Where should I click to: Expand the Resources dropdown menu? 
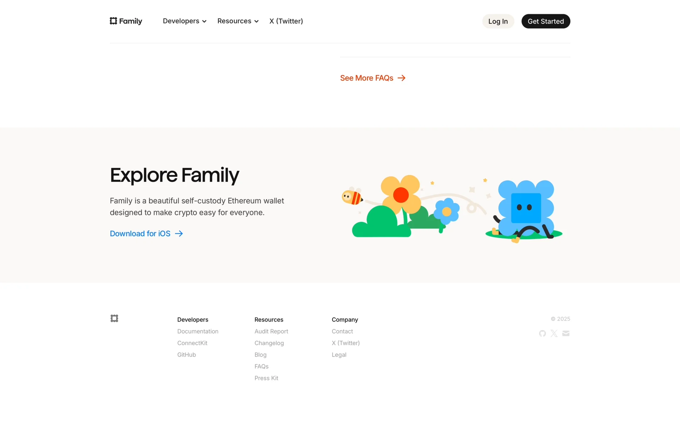coord(238,21)
